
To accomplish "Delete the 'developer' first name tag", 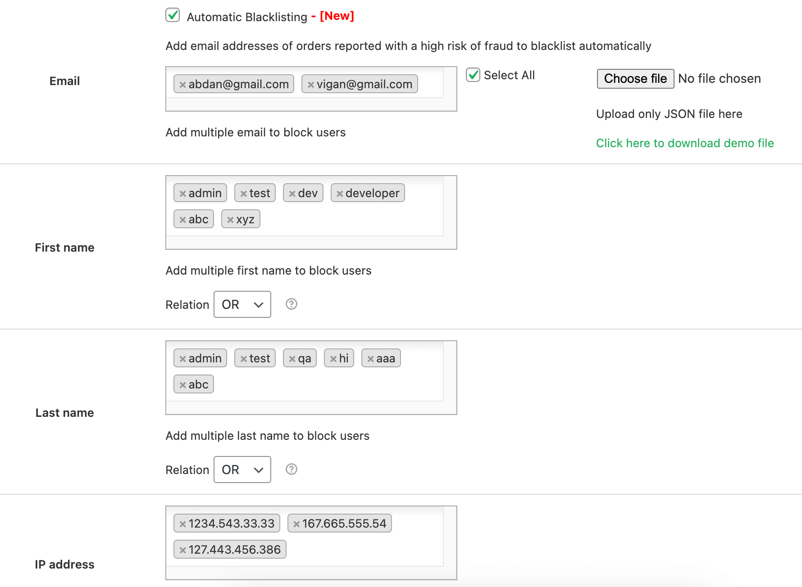I will pos(340,194).
